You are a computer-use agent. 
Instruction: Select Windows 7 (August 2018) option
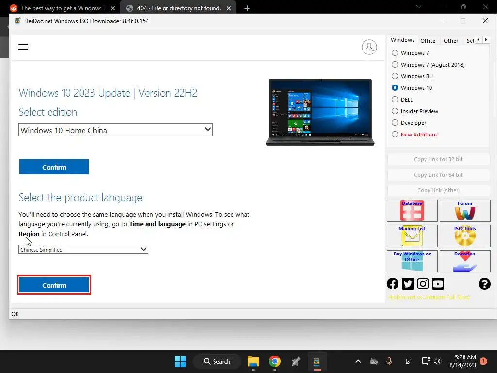[395, 65]
